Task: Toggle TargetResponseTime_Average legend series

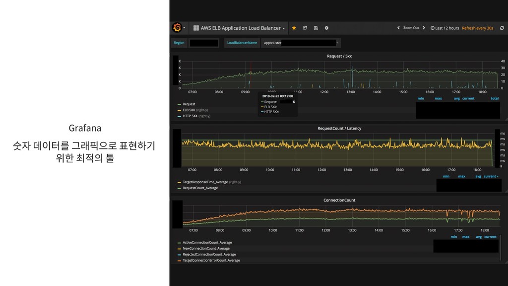Action: 205,182
